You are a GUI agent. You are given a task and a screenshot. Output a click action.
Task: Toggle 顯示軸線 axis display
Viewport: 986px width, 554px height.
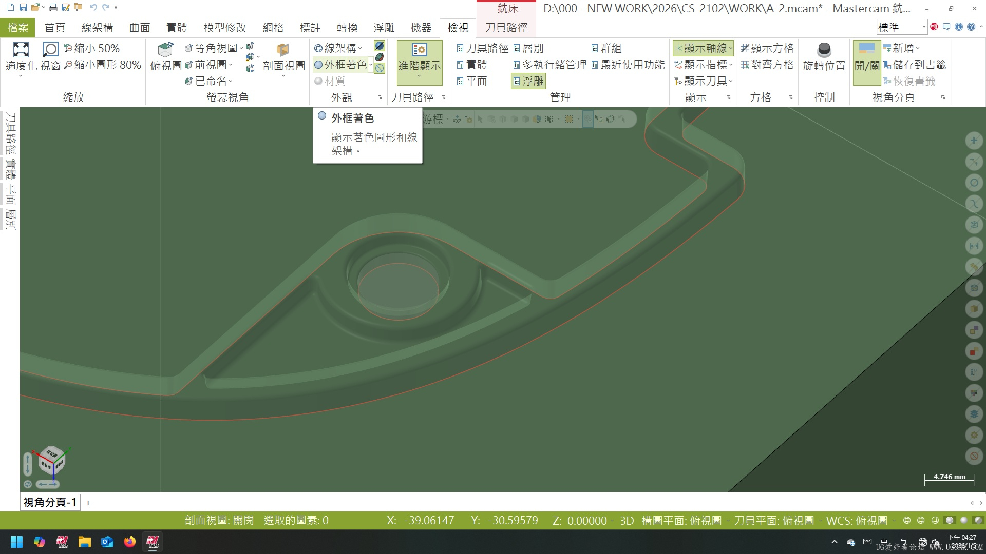704,48
